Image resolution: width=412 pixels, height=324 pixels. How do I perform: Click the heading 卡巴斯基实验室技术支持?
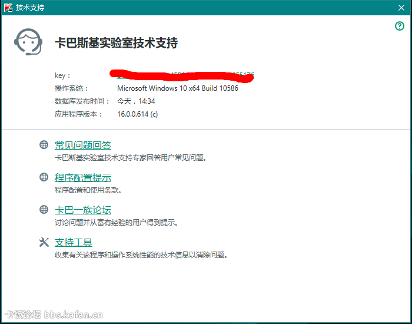click(x=116, y=43)
